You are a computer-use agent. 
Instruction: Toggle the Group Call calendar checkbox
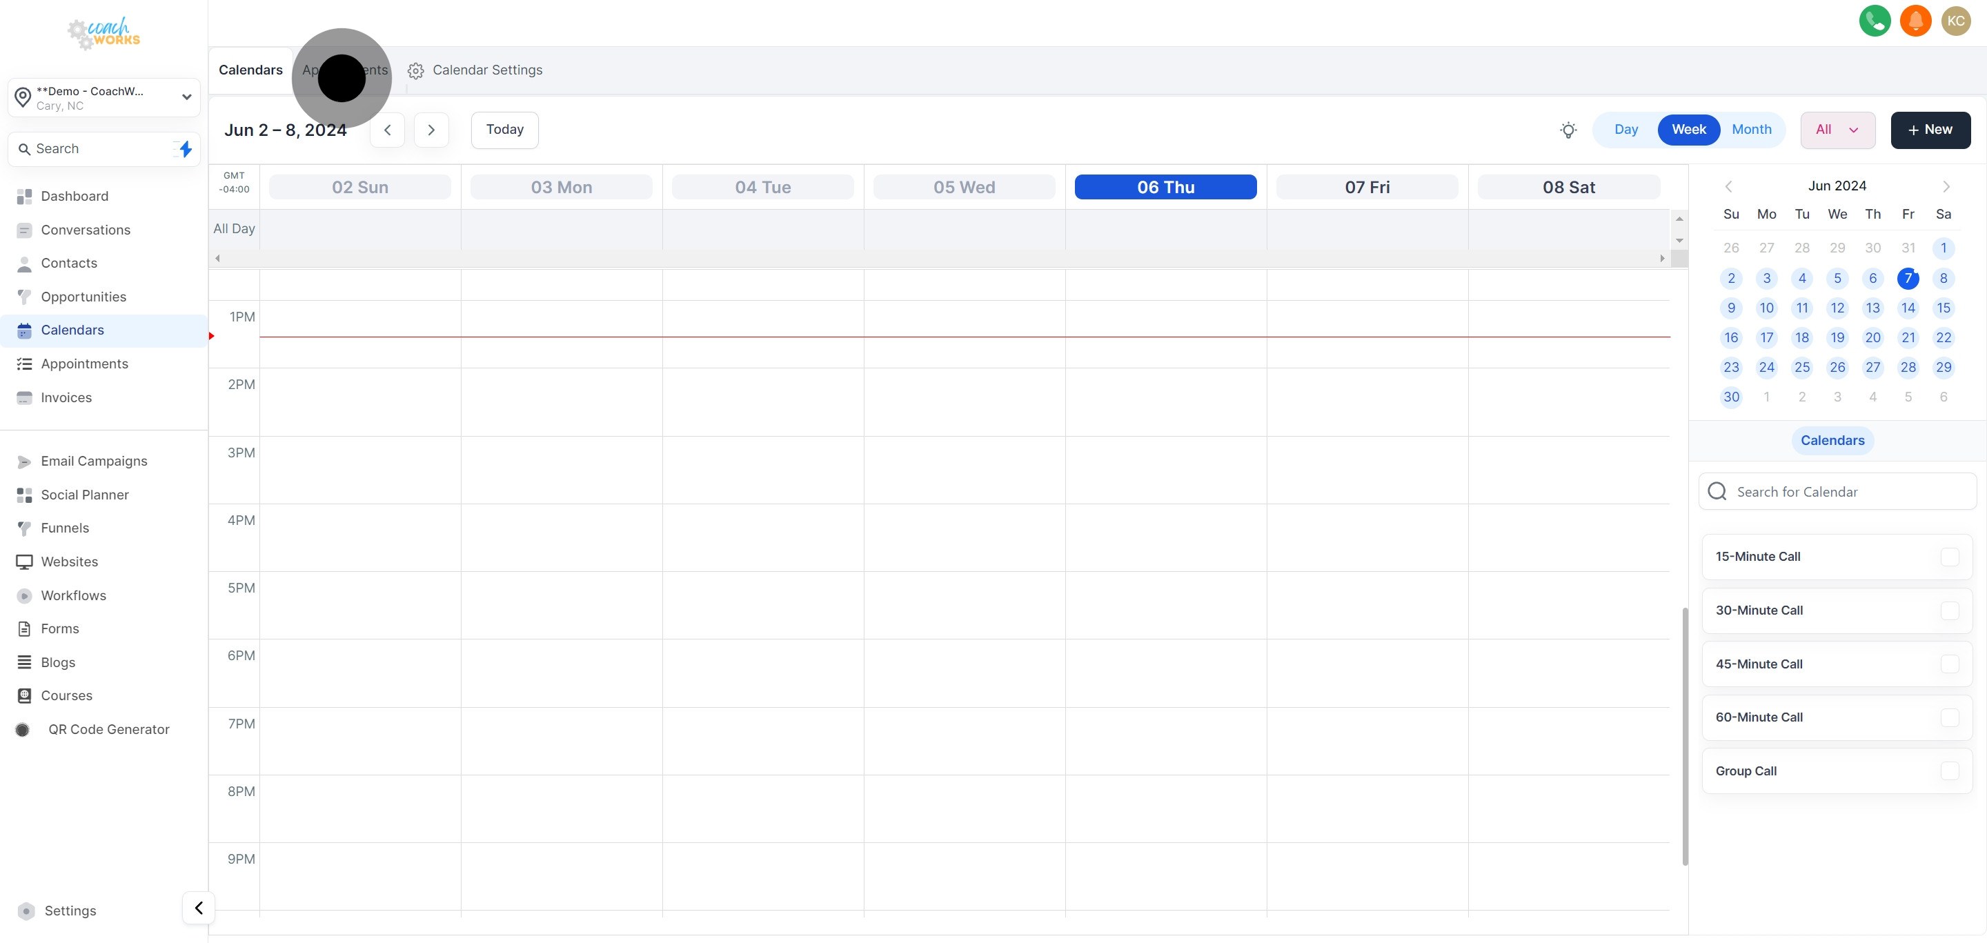[1949, 771]
